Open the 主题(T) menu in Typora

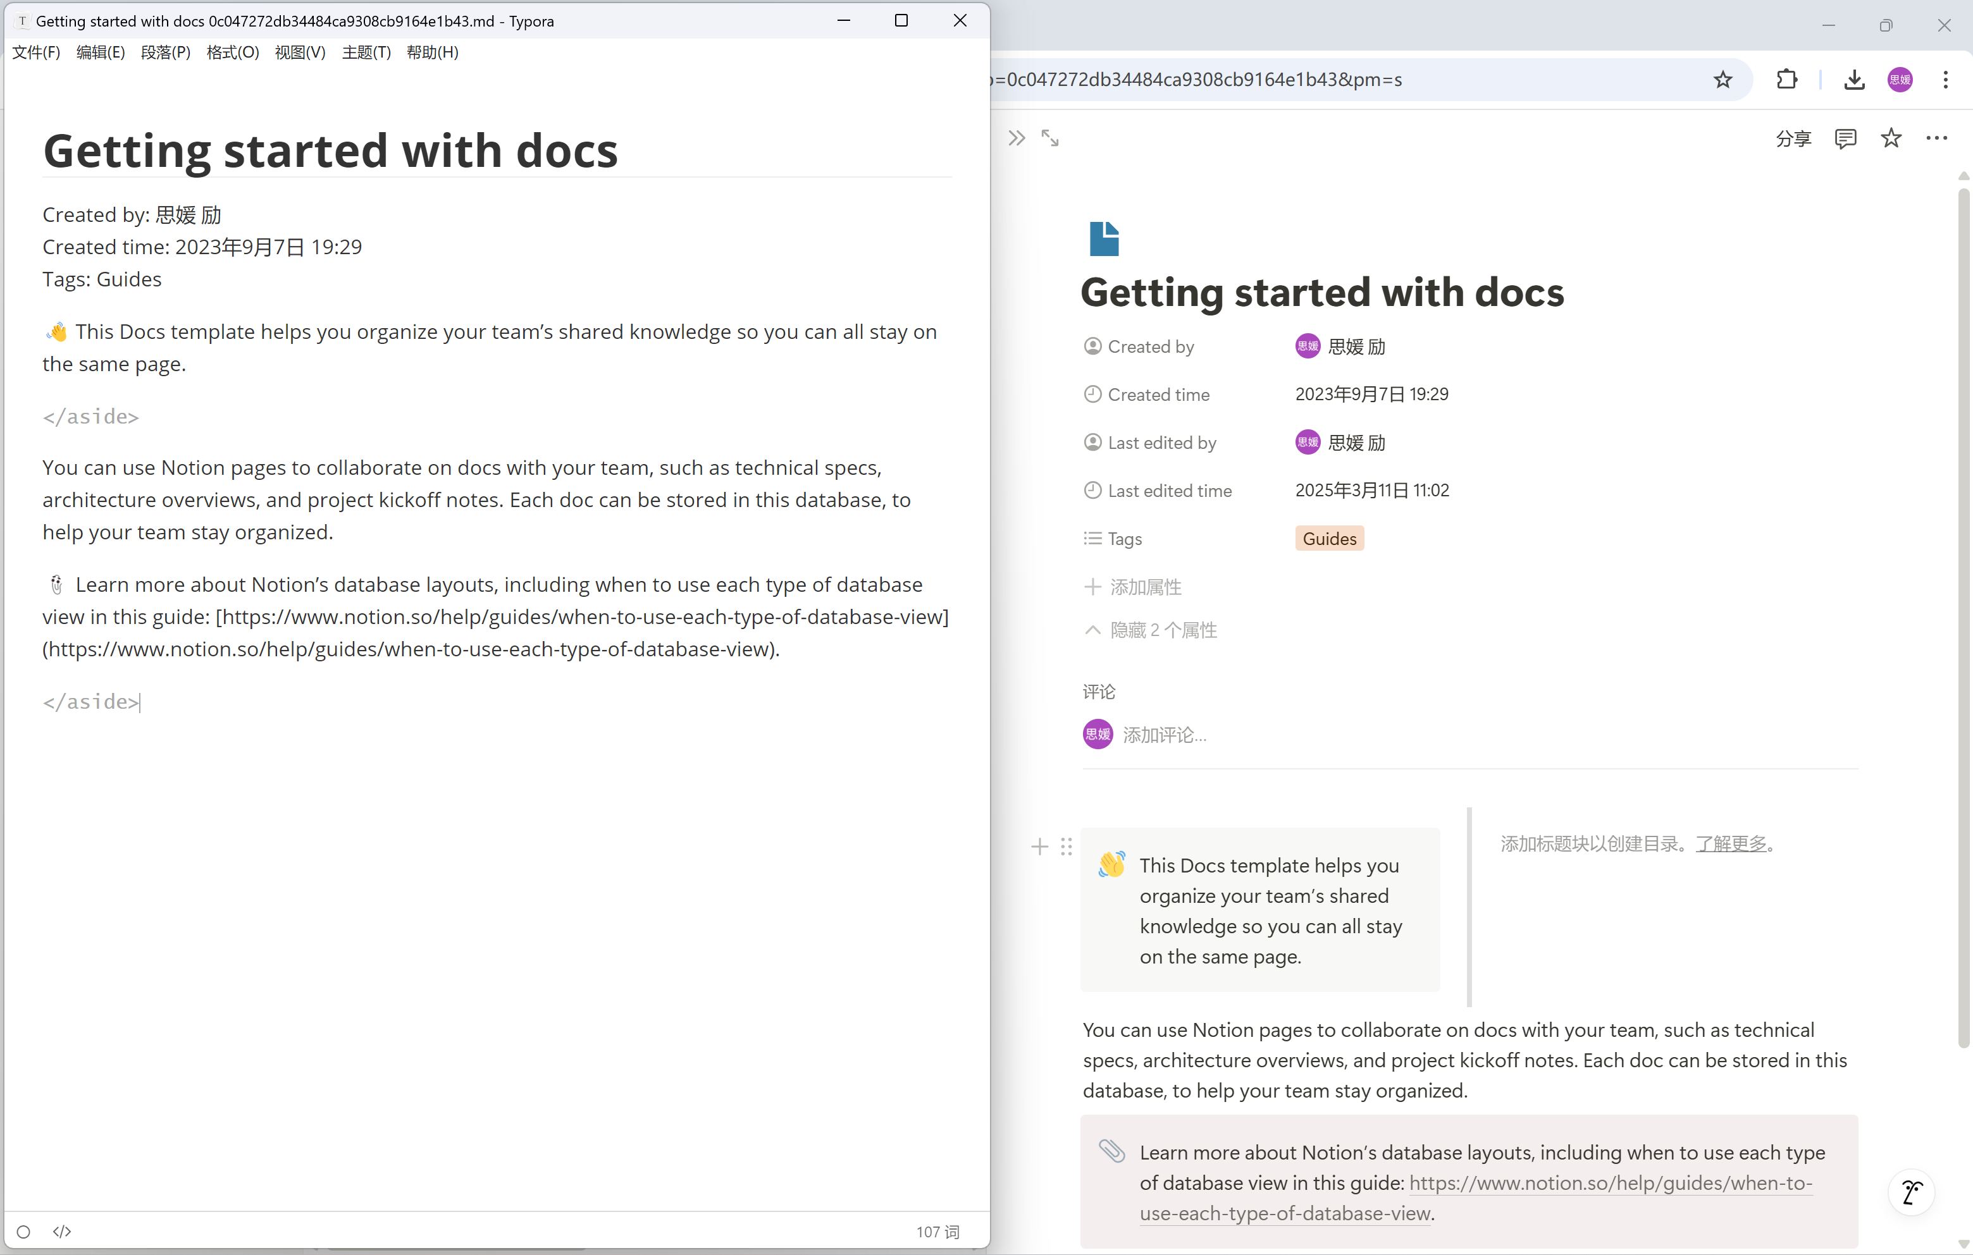click(366, 52)
